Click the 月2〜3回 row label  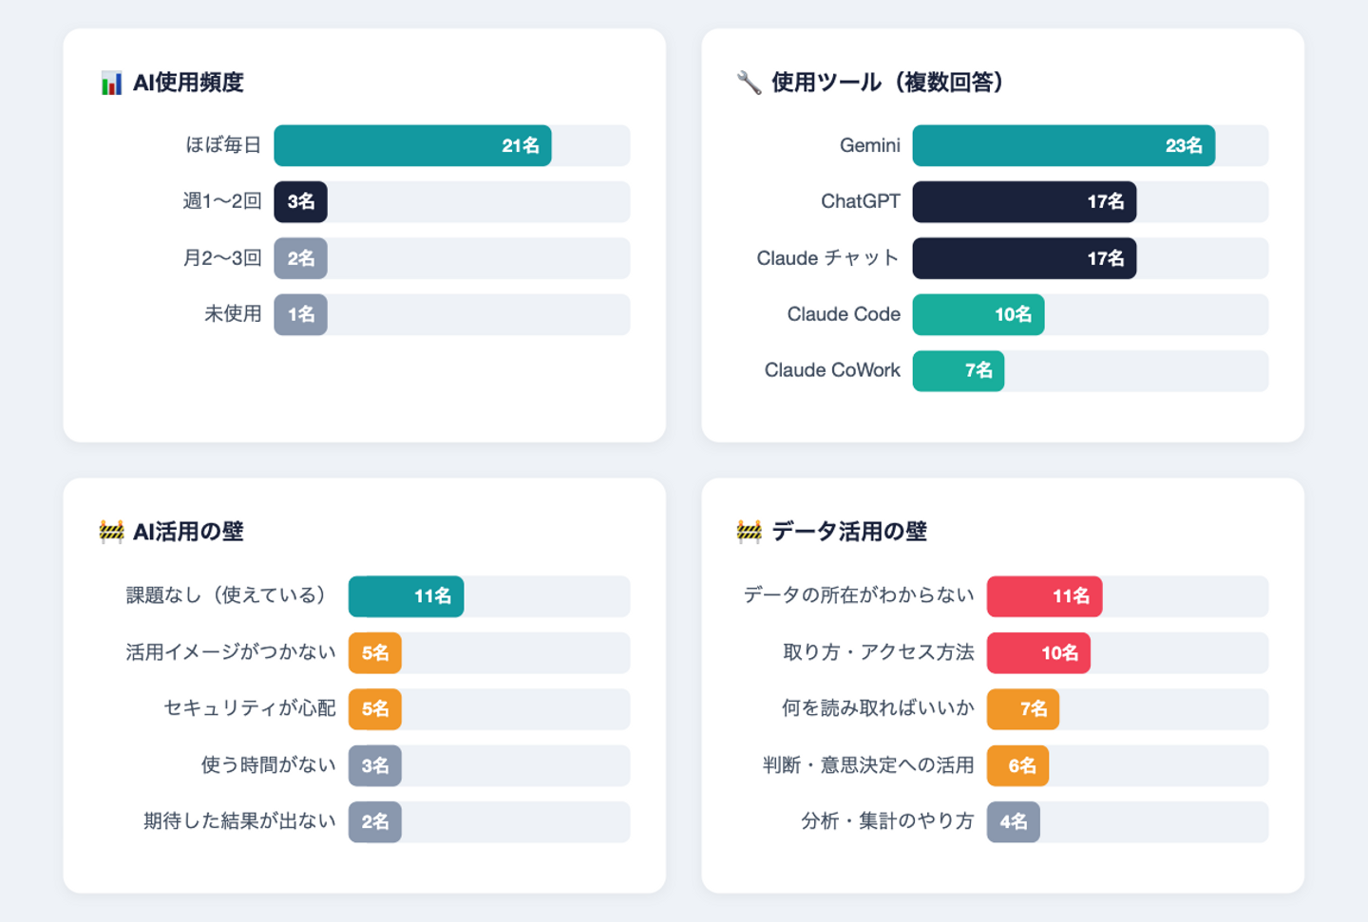click(x=222, y=258)
